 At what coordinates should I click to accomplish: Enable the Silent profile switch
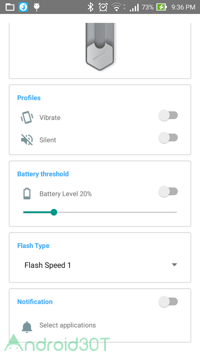(x=168, y=138)
